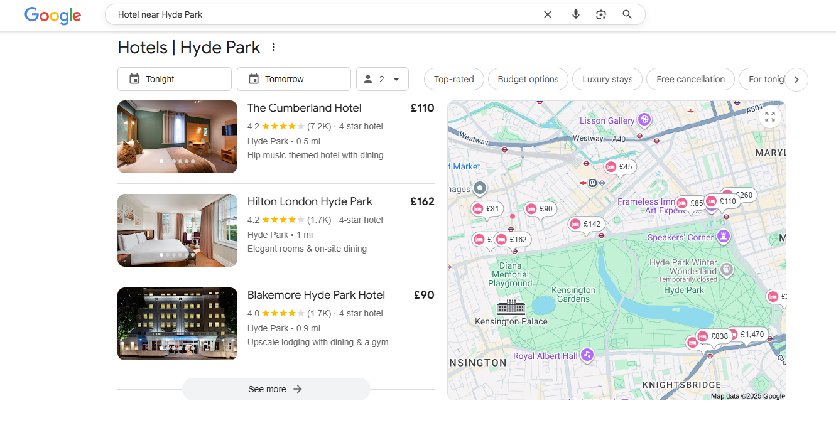
Task: Click the Blakemore Hyde Park Hotel photo
Action: [177, 323]
